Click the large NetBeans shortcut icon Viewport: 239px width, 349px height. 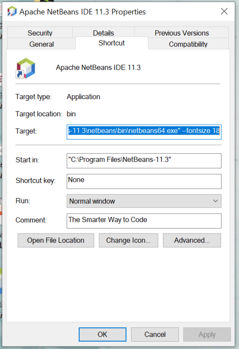pyautogui.click(x=25, y=68)
